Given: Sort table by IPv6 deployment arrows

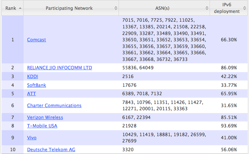Looking at the screenshot, I should (x=245, y=8).
